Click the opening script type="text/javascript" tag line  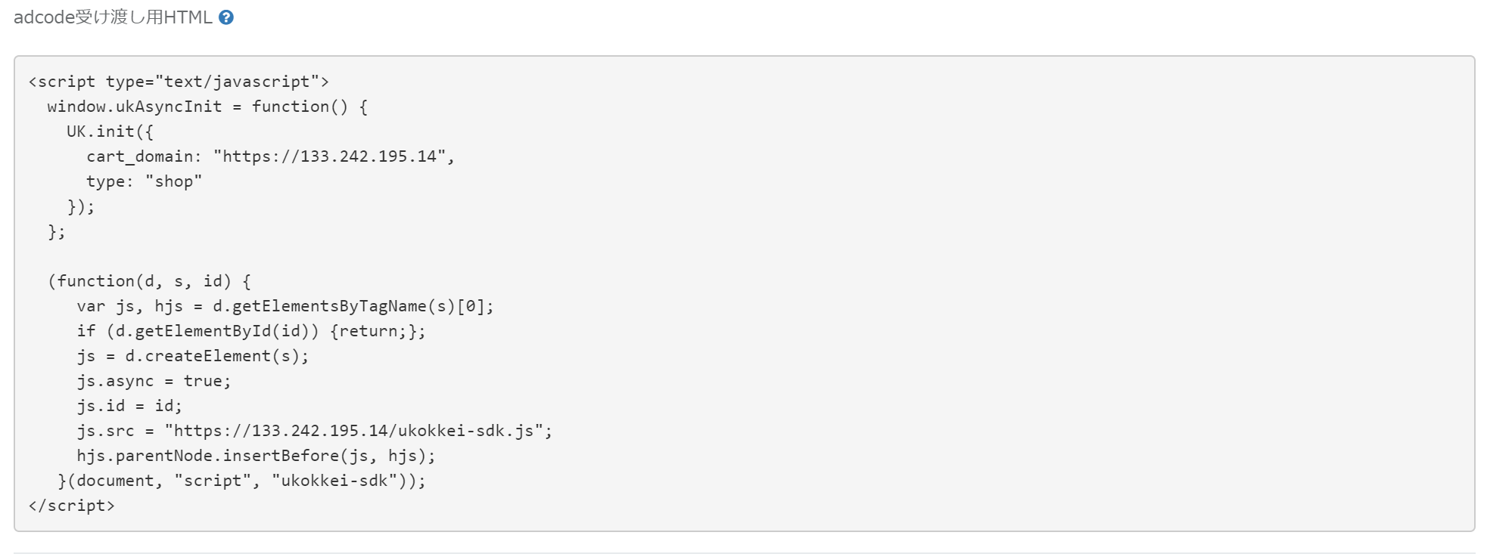pos(179,82)
